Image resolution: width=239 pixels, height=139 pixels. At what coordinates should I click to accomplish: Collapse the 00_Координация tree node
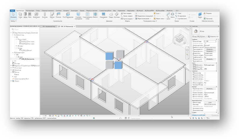[x=12, y=52]
